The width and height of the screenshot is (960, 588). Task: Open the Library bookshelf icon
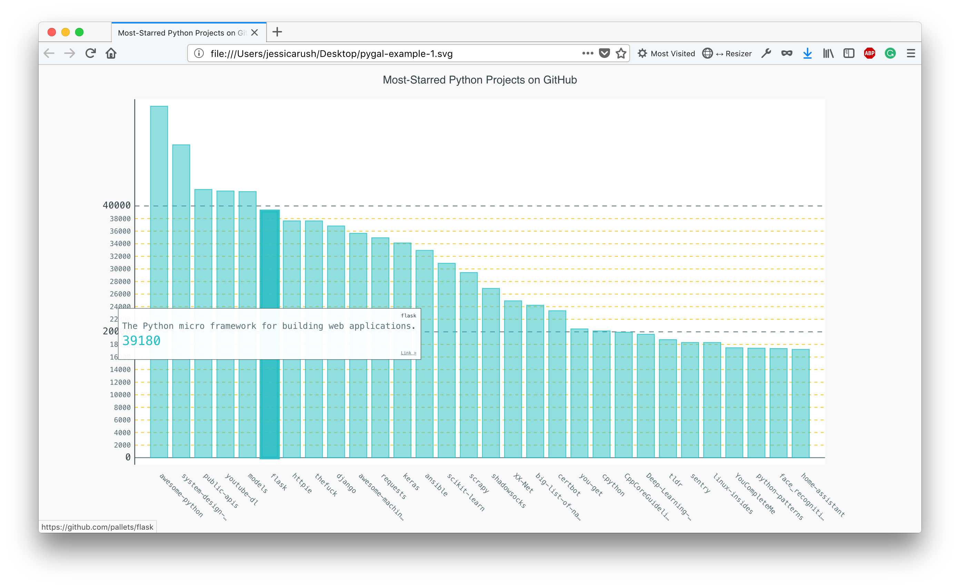pos(828,53)
